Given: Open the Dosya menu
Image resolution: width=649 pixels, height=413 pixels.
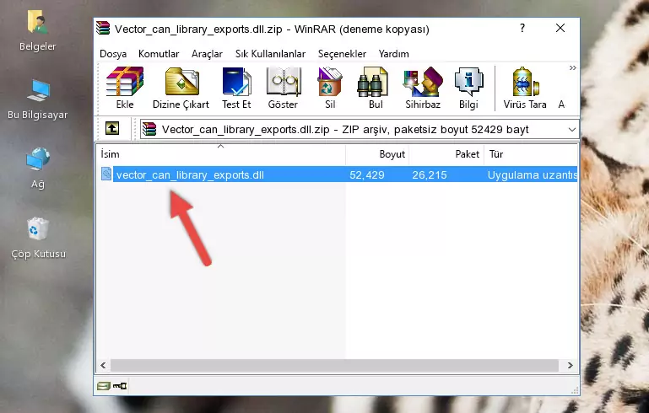Looking at the screenshot, I should 113,54.
